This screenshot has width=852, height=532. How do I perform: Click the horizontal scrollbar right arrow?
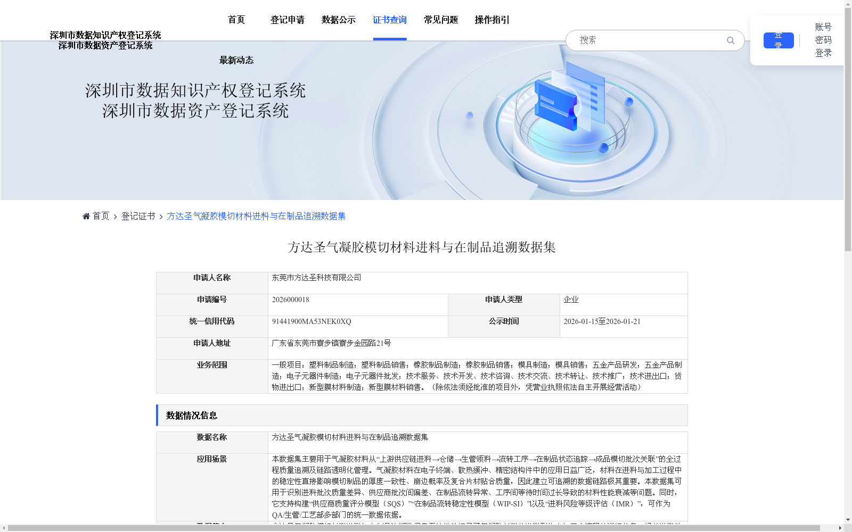tap(840, 528)
